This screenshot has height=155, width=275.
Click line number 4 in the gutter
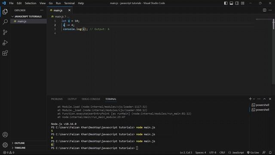pos(55,33)
